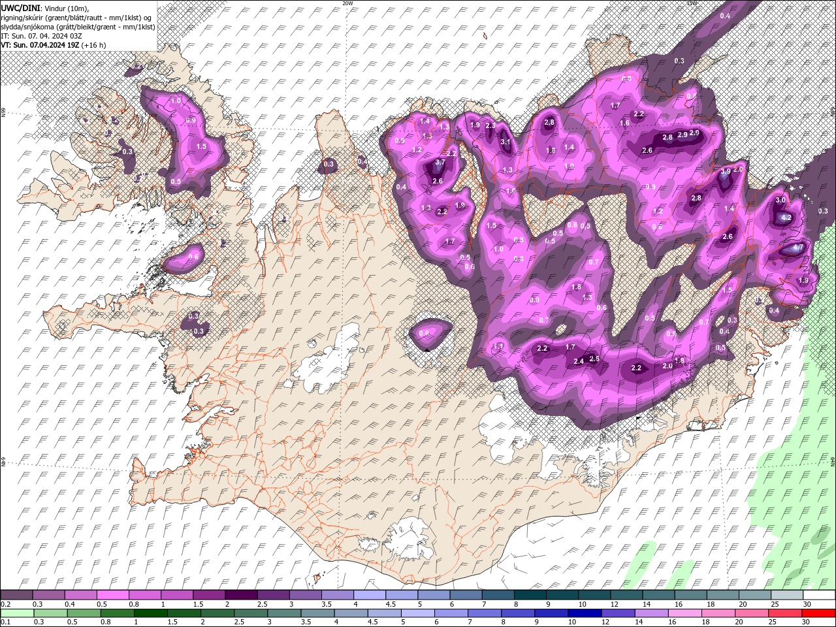Click the light pink 16 swatch in the bottom legend row
836x627 pixels.
(684, 613)
